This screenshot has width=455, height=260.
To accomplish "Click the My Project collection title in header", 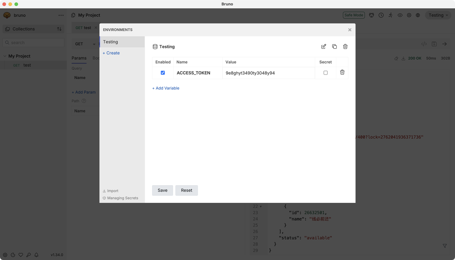I will [89, 15].
